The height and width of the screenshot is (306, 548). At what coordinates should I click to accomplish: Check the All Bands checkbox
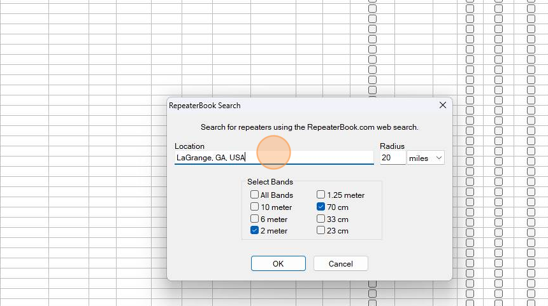254,194
